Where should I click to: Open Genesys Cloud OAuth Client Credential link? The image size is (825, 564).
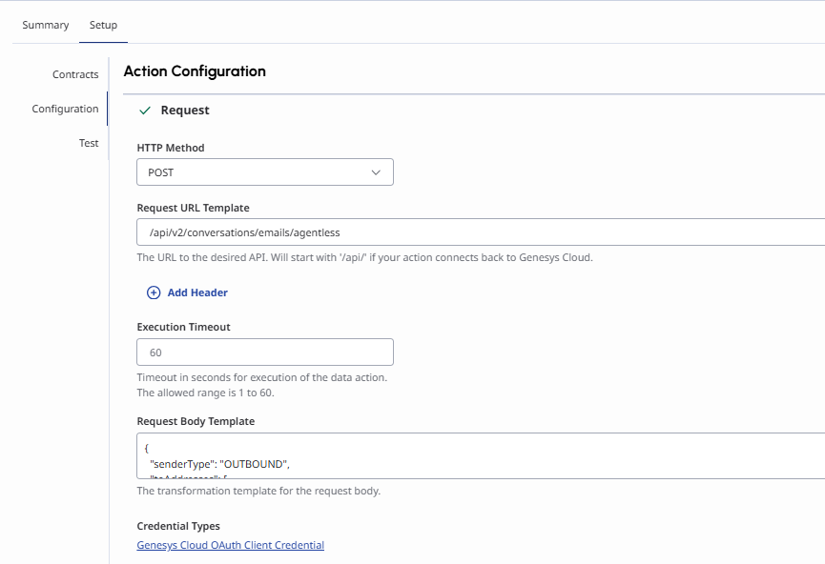click(230, 545)
